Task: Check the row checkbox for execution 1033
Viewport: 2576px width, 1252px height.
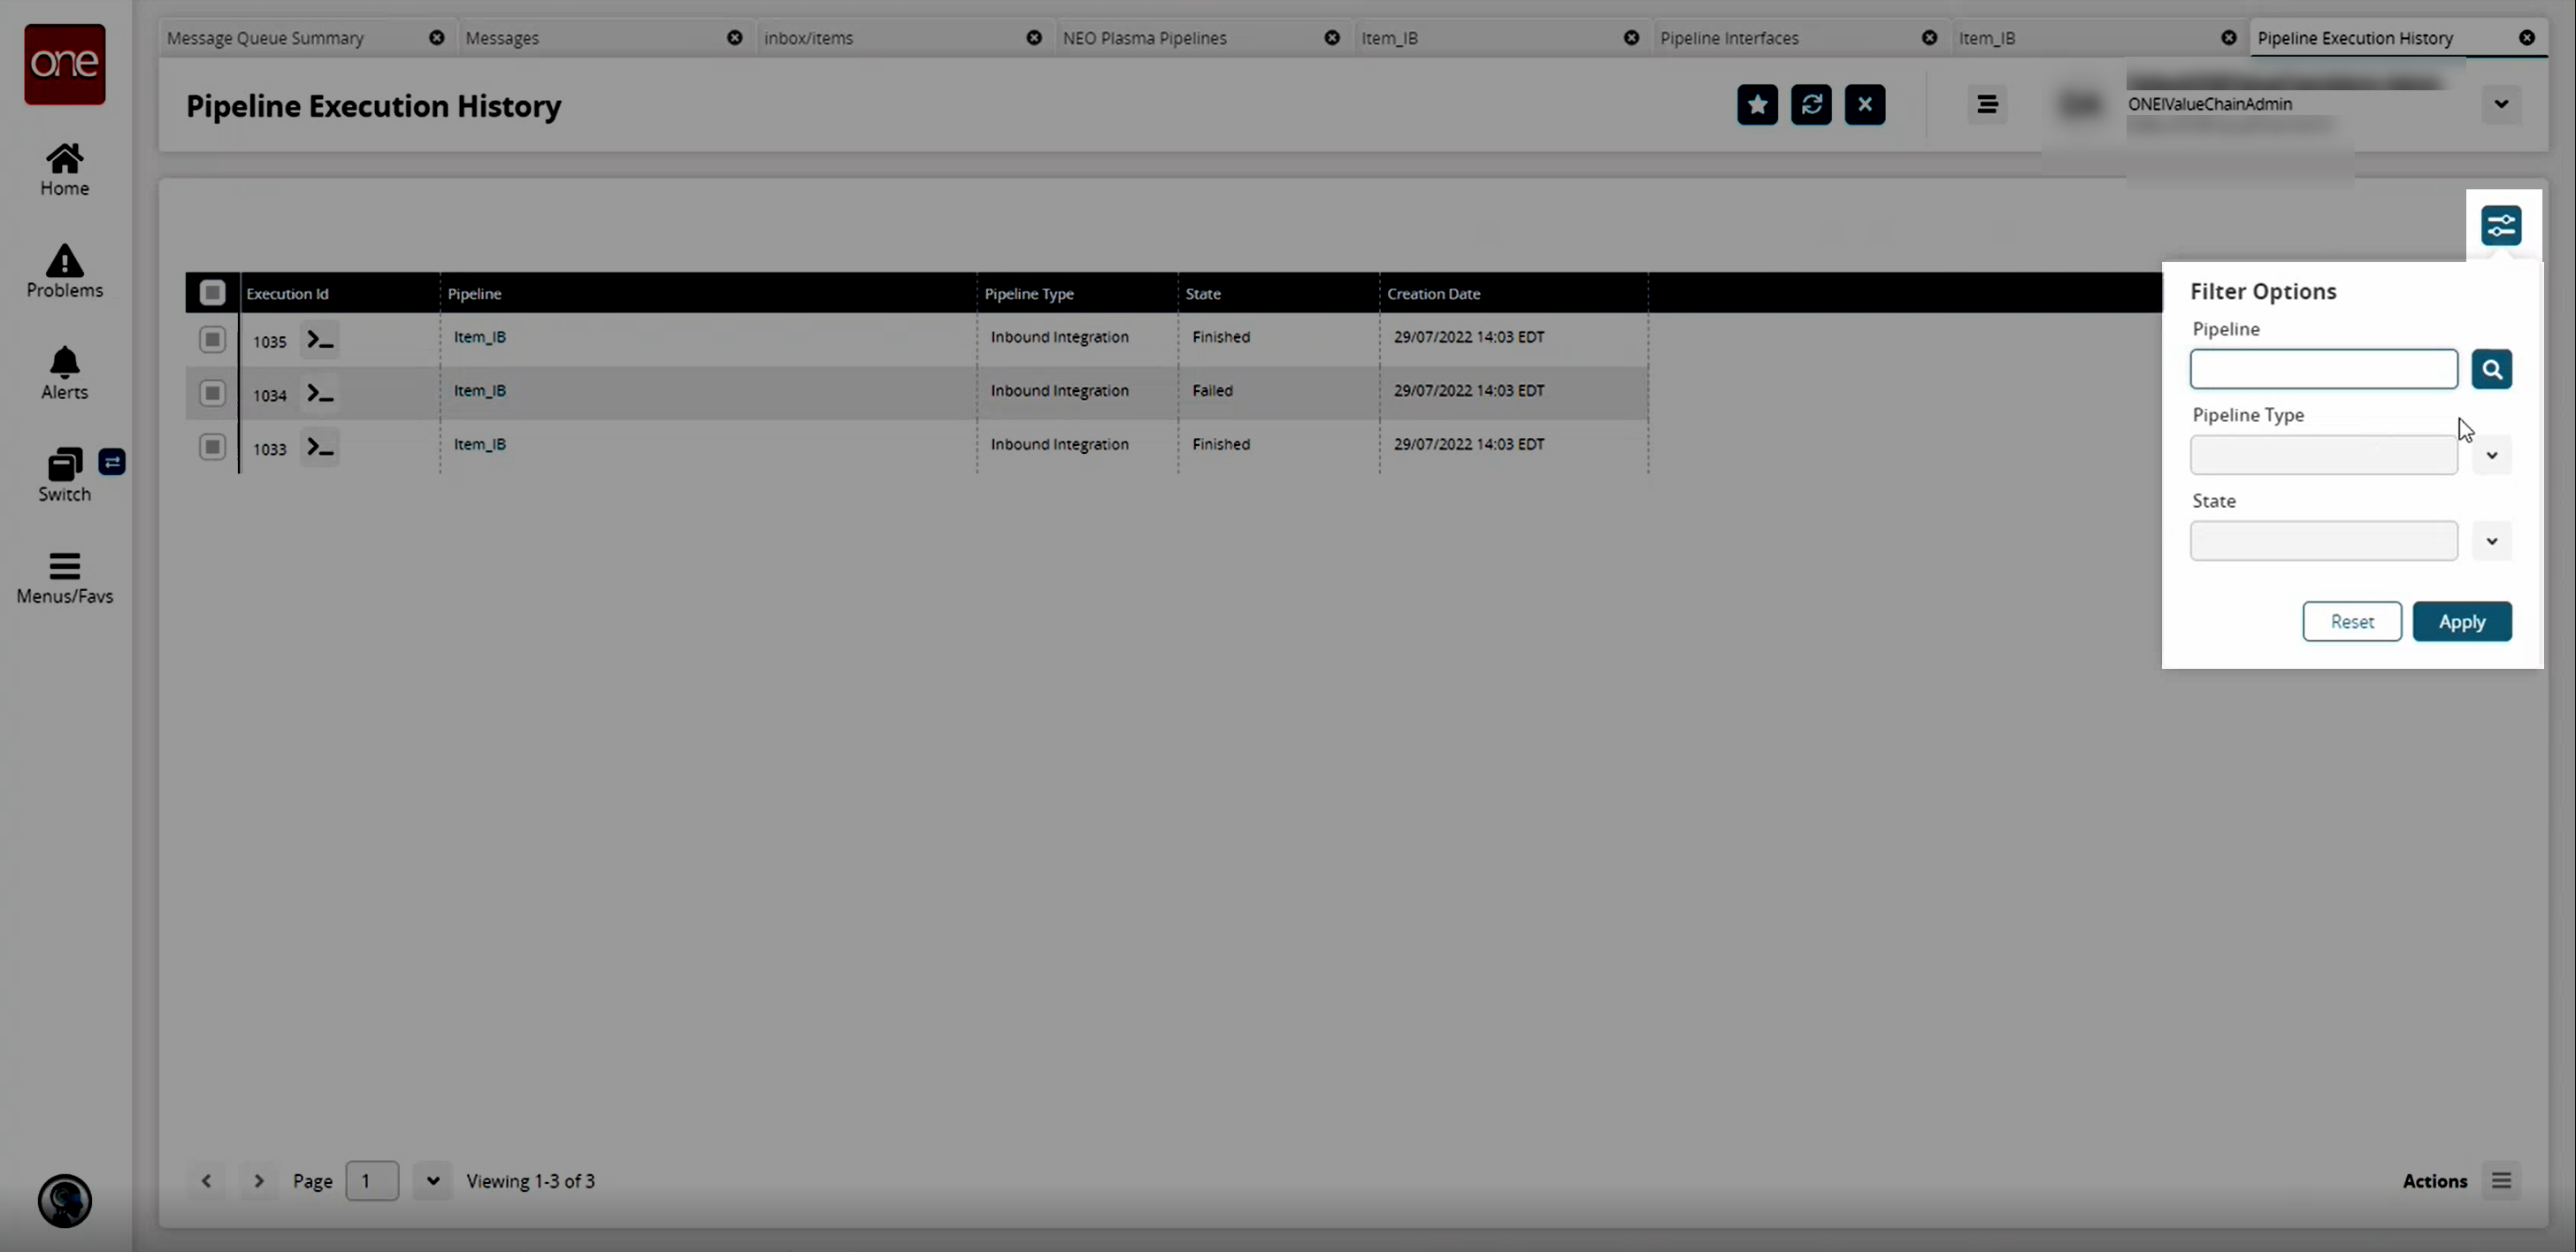Action: [212, 447]
